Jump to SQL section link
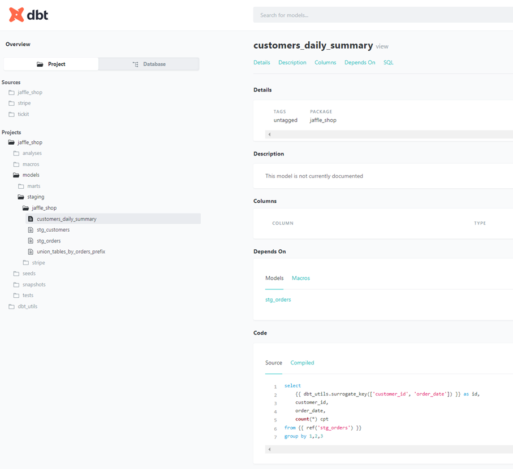 coord(388,63)
